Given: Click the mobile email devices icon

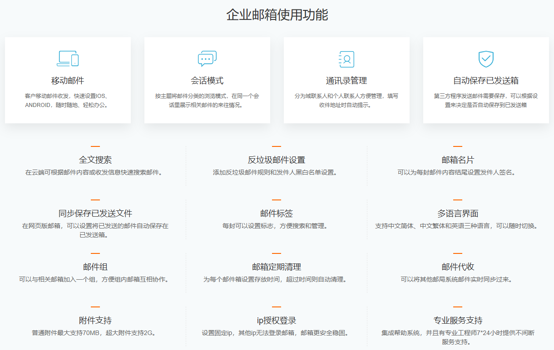Looking at the screenshot, I should click(68, 58).
